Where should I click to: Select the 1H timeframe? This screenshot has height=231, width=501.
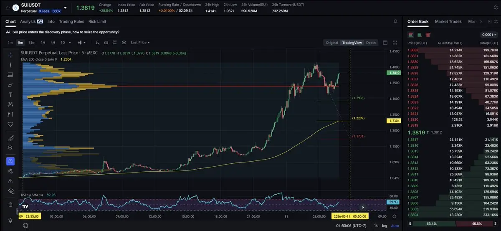tap(43, 43)
